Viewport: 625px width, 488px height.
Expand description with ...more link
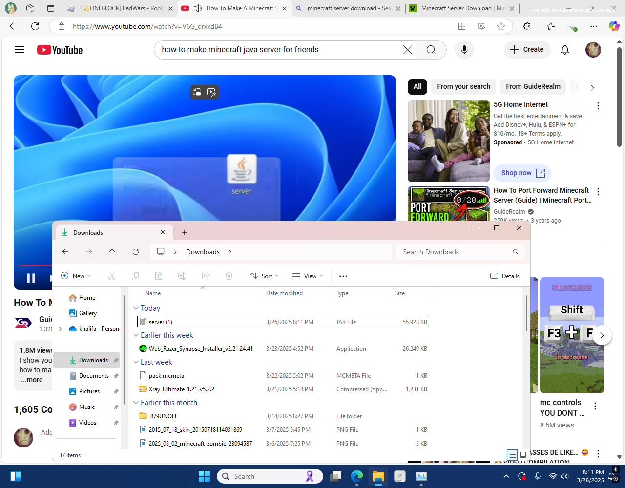click(x=32, y=380)
